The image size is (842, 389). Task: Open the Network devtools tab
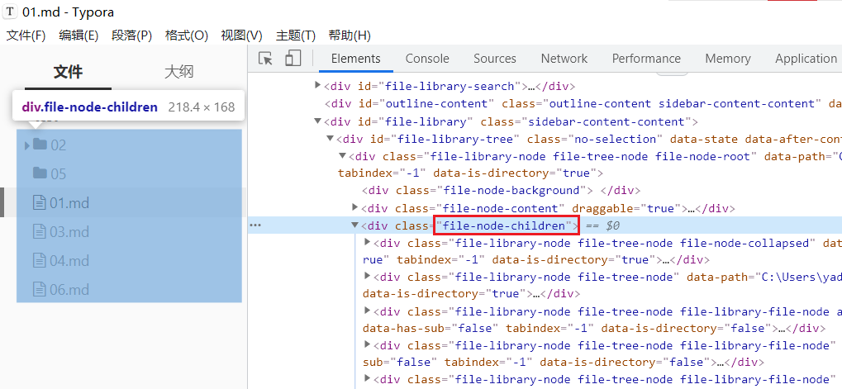(x=564, y=59)
